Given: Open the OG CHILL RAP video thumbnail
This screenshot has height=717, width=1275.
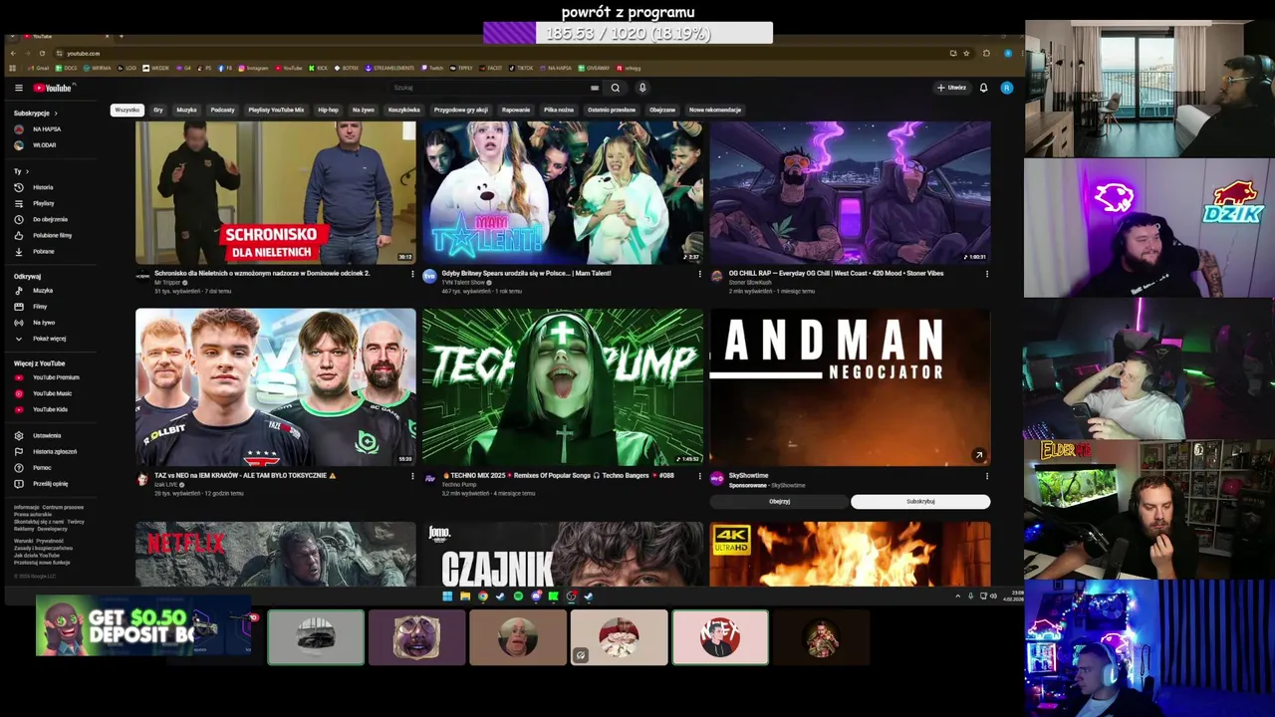Looking at the screenshot, I should click(850, 192).
